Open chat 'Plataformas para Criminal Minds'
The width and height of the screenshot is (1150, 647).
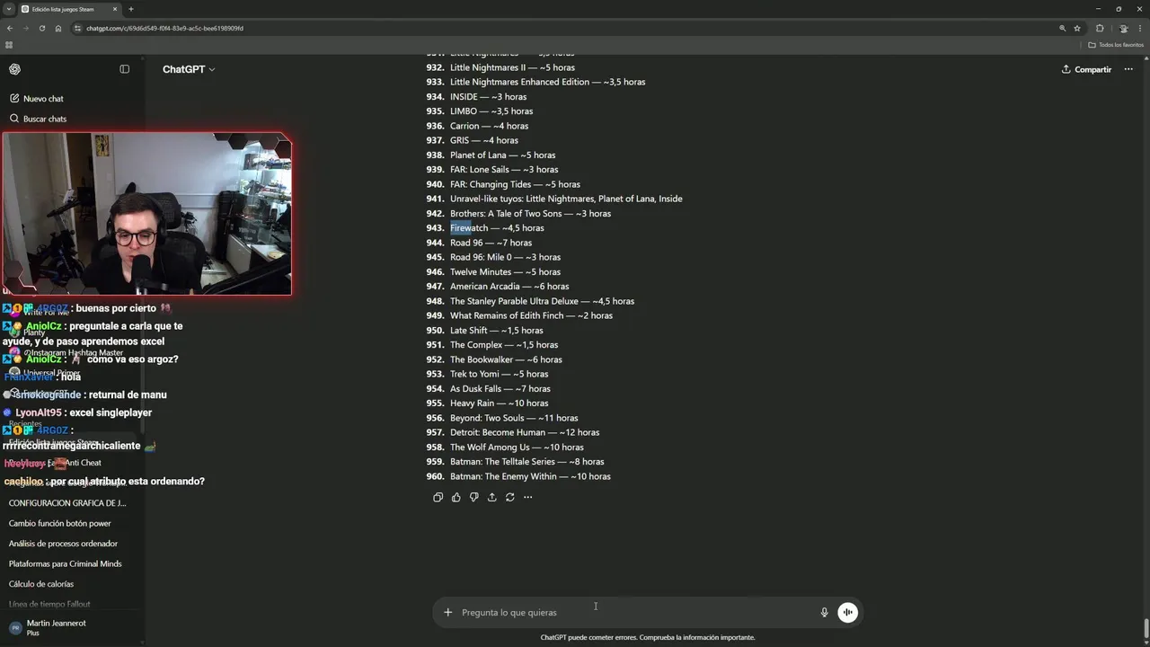65,563
